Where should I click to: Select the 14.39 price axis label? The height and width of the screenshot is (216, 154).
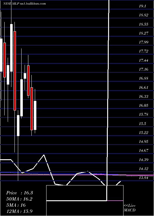coord(144,160)
